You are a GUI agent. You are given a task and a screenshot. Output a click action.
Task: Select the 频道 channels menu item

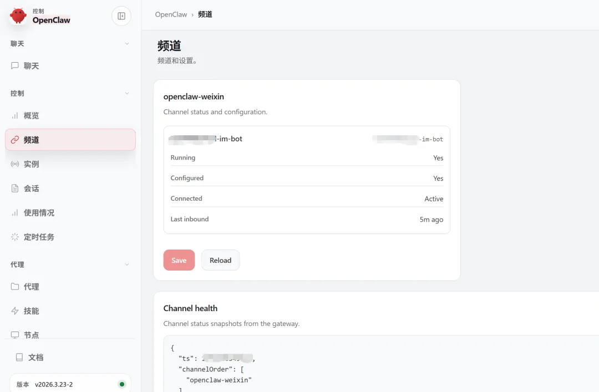tap(70, 140)
